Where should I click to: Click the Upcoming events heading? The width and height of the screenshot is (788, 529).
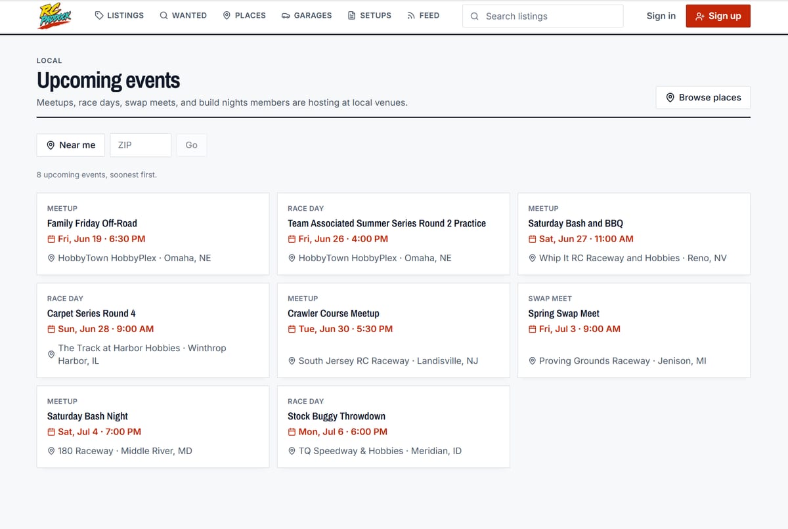click(x=108, y=81)
